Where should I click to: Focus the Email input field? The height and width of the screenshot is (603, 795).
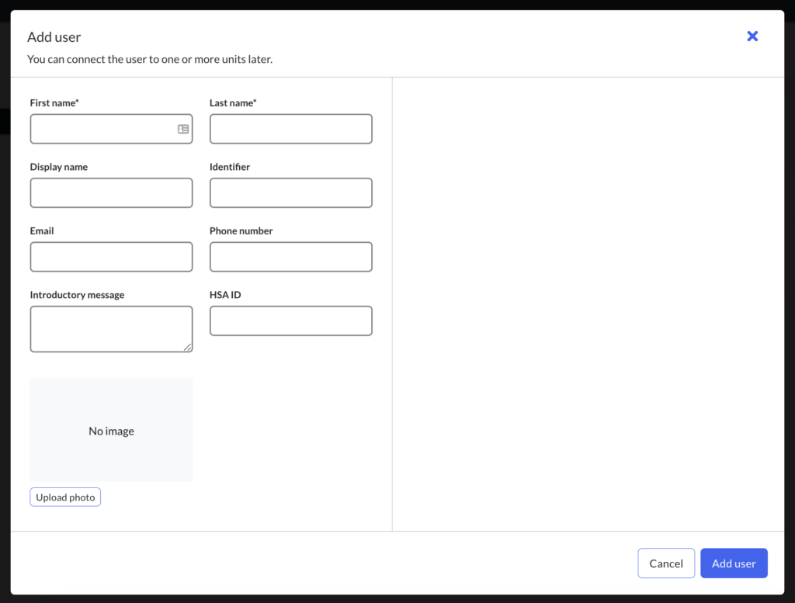pos(111,256)
